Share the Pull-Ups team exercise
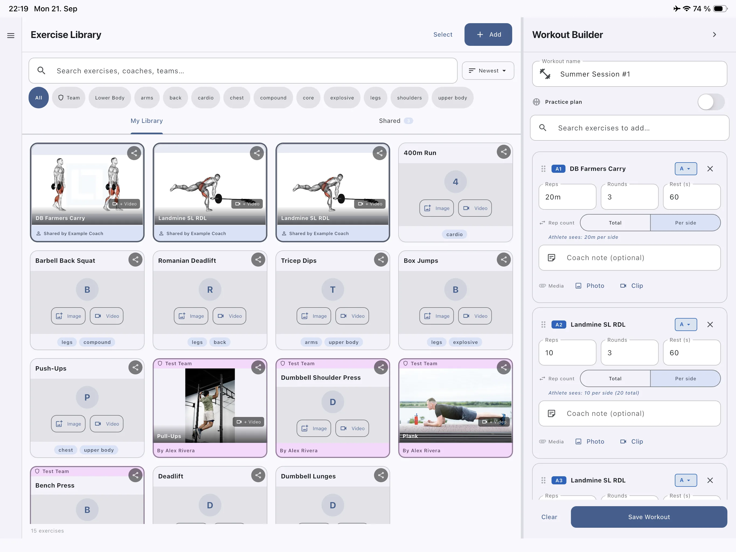Image resolution: width=736 pixels, height=552 pixels. 258,368
